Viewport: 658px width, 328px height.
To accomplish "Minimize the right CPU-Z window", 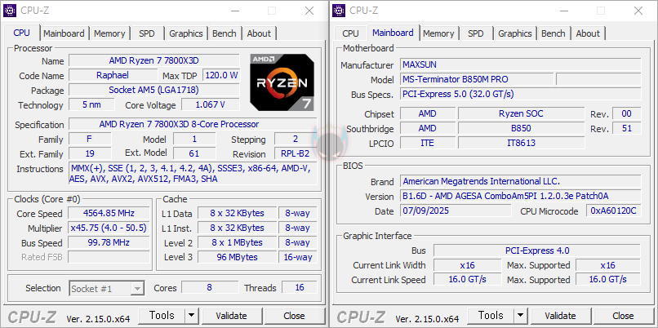I will point(563,11).
